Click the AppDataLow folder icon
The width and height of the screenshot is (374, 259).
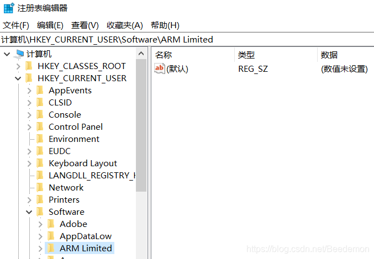[x=51, y=236]
